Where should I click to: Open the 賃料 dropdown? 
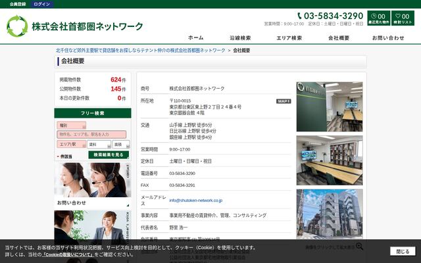(99, 145)
